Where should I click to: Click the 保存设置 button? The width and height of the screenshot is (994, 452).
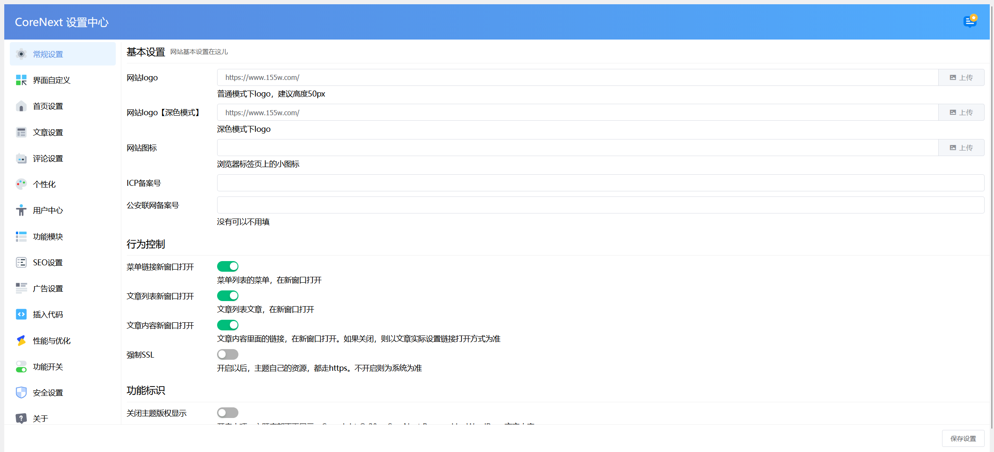[963, 438]
